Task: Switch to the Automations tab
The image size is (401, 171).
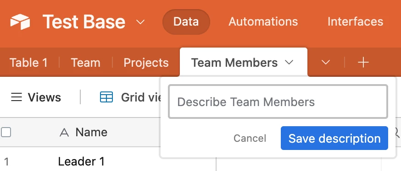Action: click(263, 21)
